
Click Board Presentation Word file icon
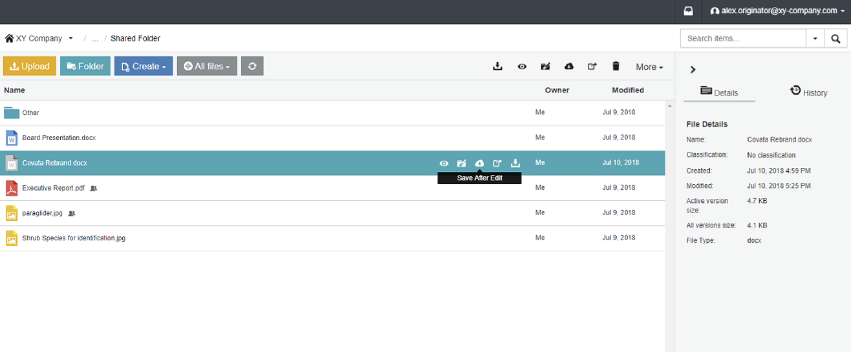click(x=12, y=138)
